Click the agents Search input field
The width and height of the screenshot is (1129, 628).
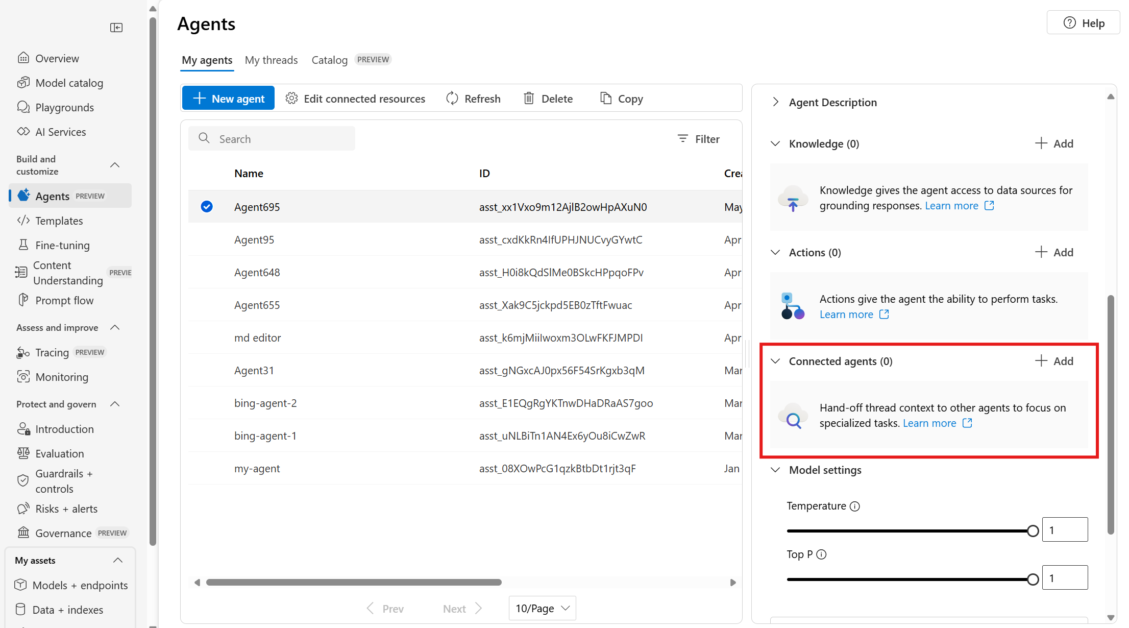click(278, 139)
